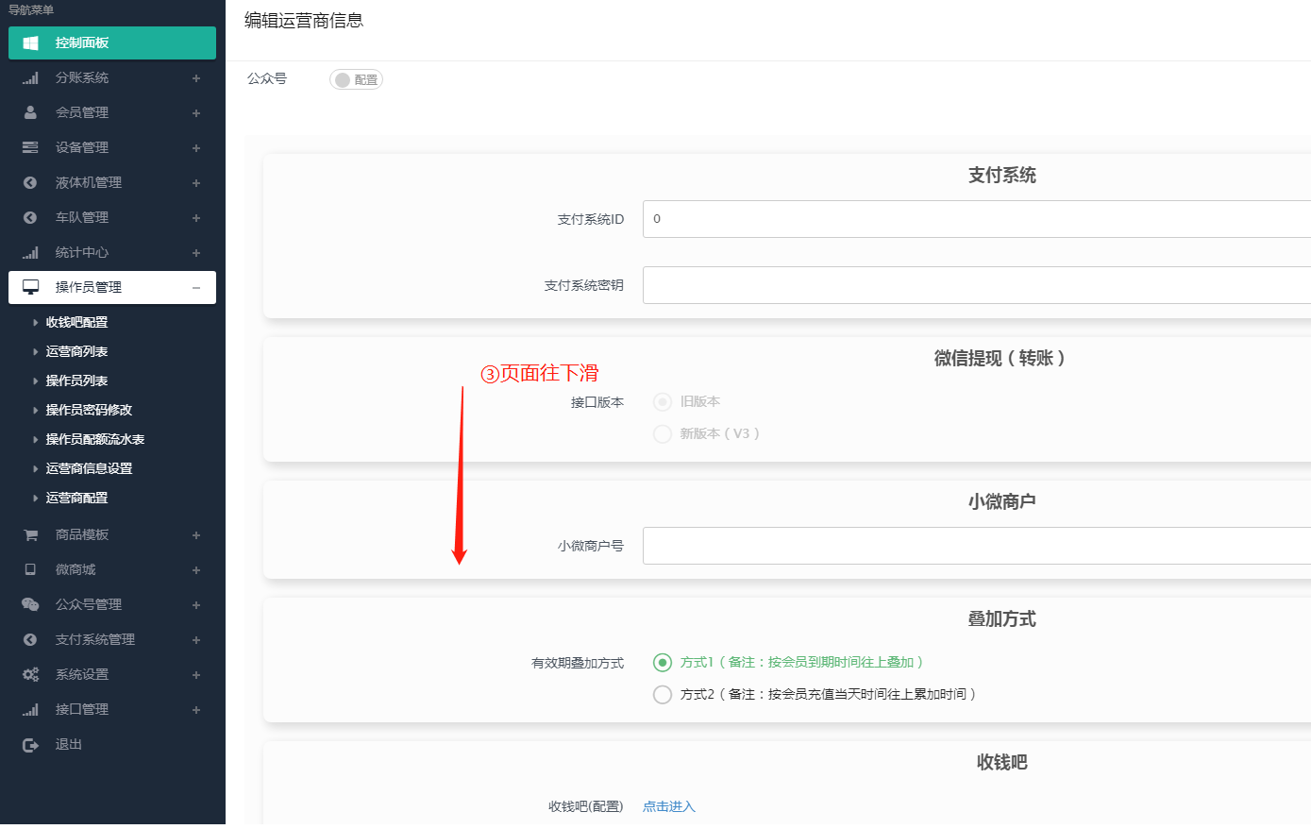1311x829 pixels.
Task: Click the 公众号管理 WeChat icon
Action: [29, 604]
